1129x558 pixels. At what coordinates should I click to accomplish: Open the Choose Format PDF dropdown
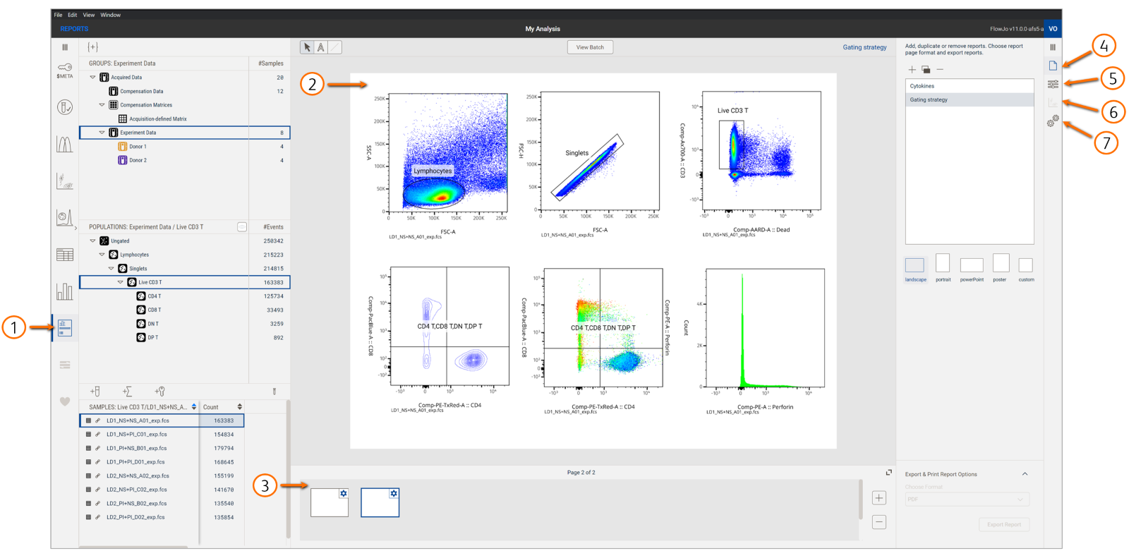967,499
